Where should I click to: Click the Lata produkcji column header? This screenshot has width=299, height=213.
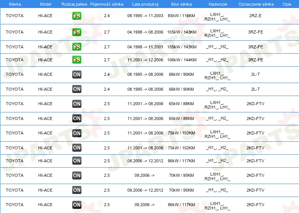145,4
